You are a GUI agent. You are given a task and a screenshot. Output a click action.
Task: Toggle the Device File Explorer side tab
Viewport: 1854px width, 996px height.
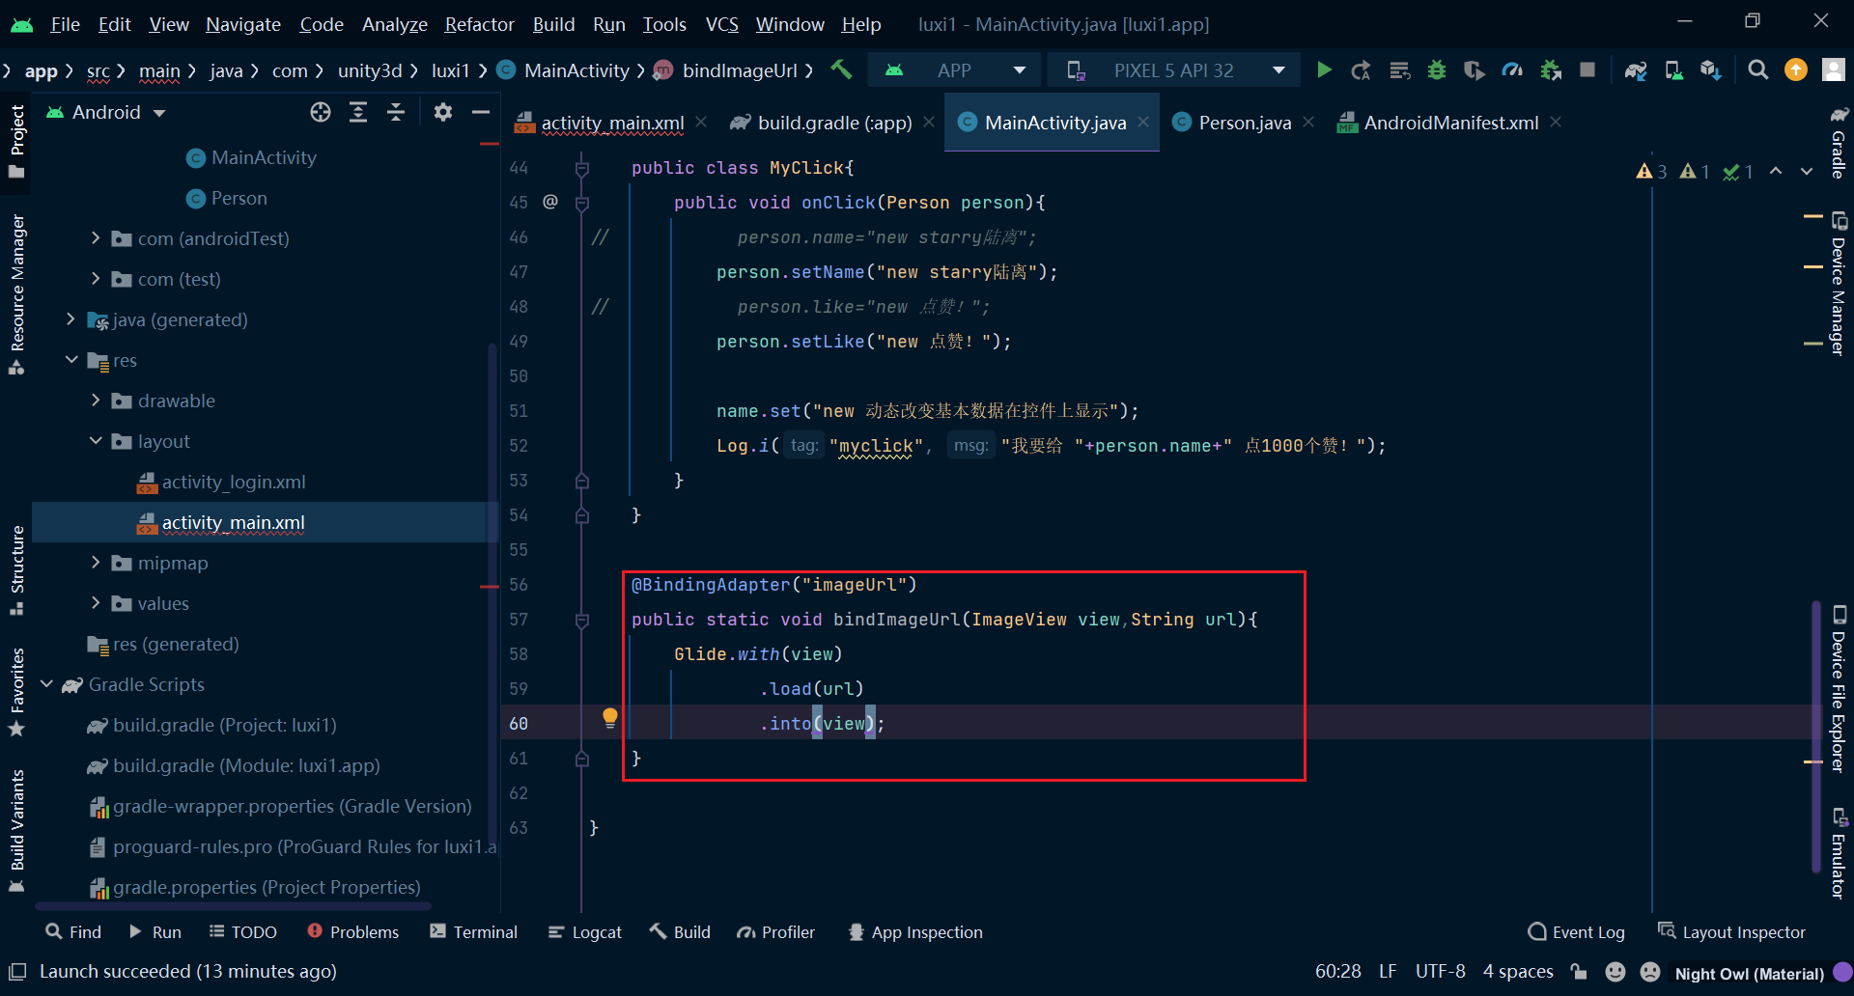pos(1839,688)
